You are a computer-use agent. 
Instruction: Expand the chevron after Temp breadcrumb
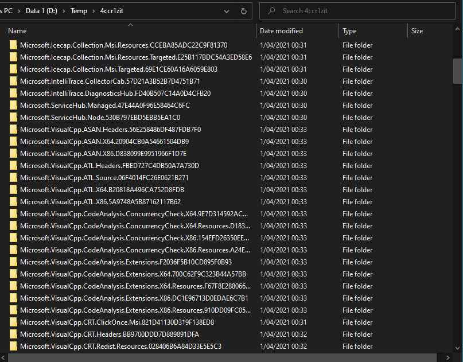point(94,11)
